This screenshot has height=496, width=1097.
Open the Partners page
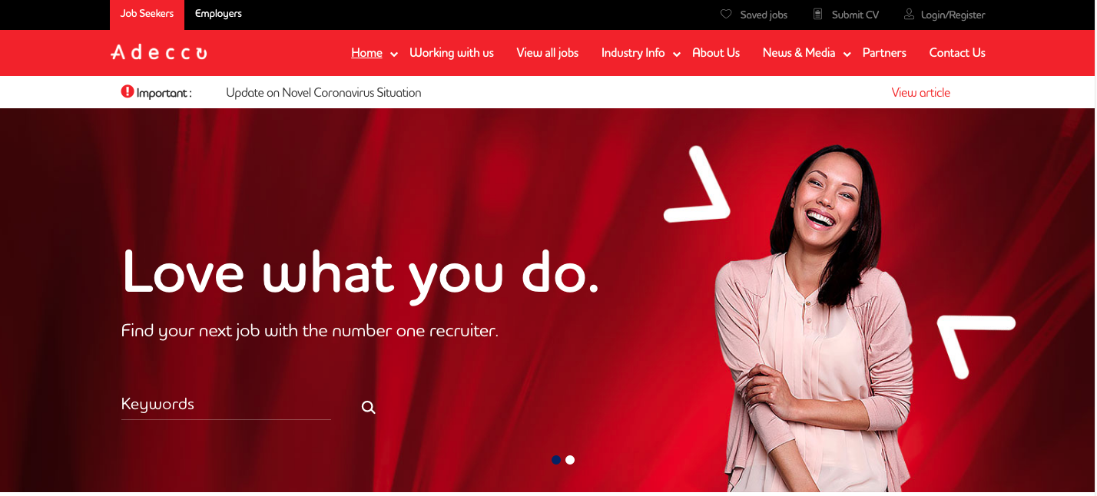[884, 53]
